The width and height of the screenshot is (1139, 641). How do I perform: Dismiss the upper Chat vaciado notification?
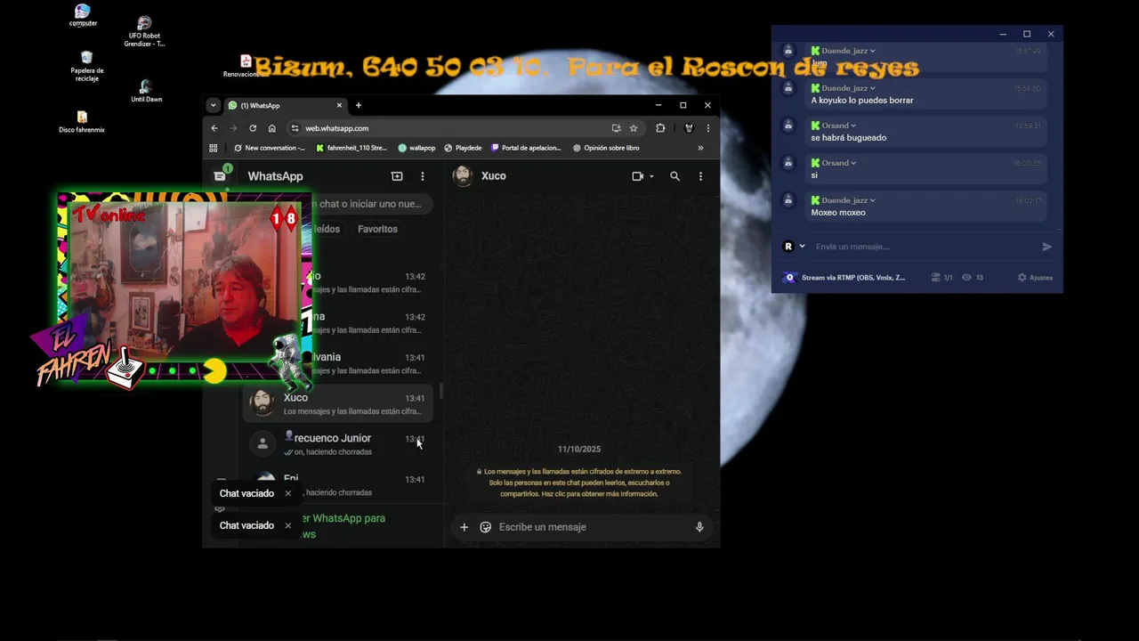tap(287, 493)
